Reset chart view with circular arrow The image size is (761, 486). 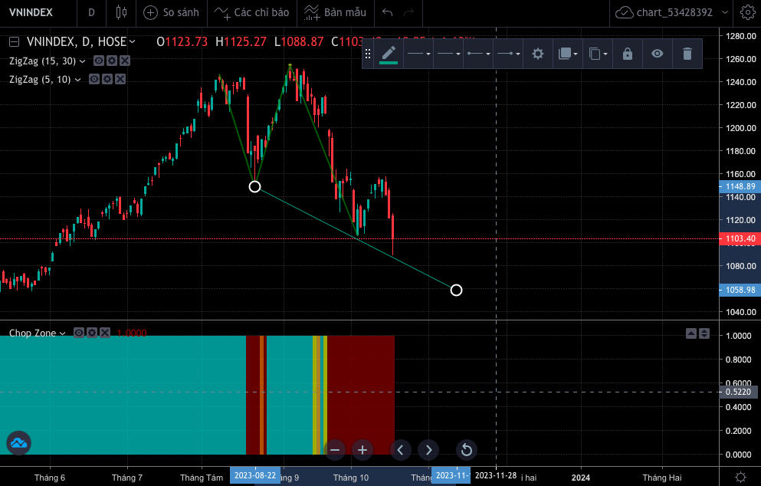[467, 450]
